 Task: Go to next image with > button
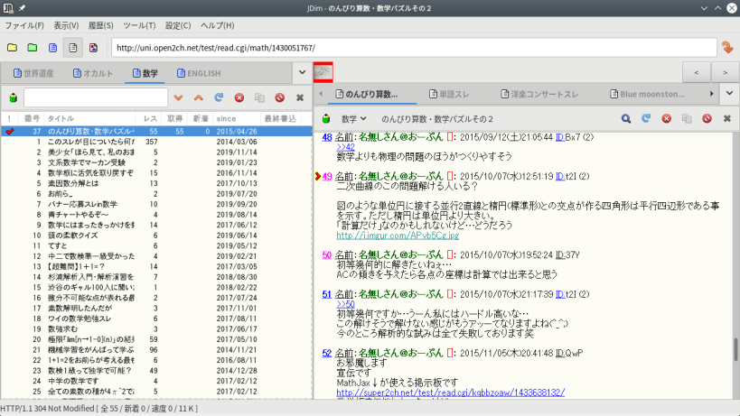[x=726, y=72]
